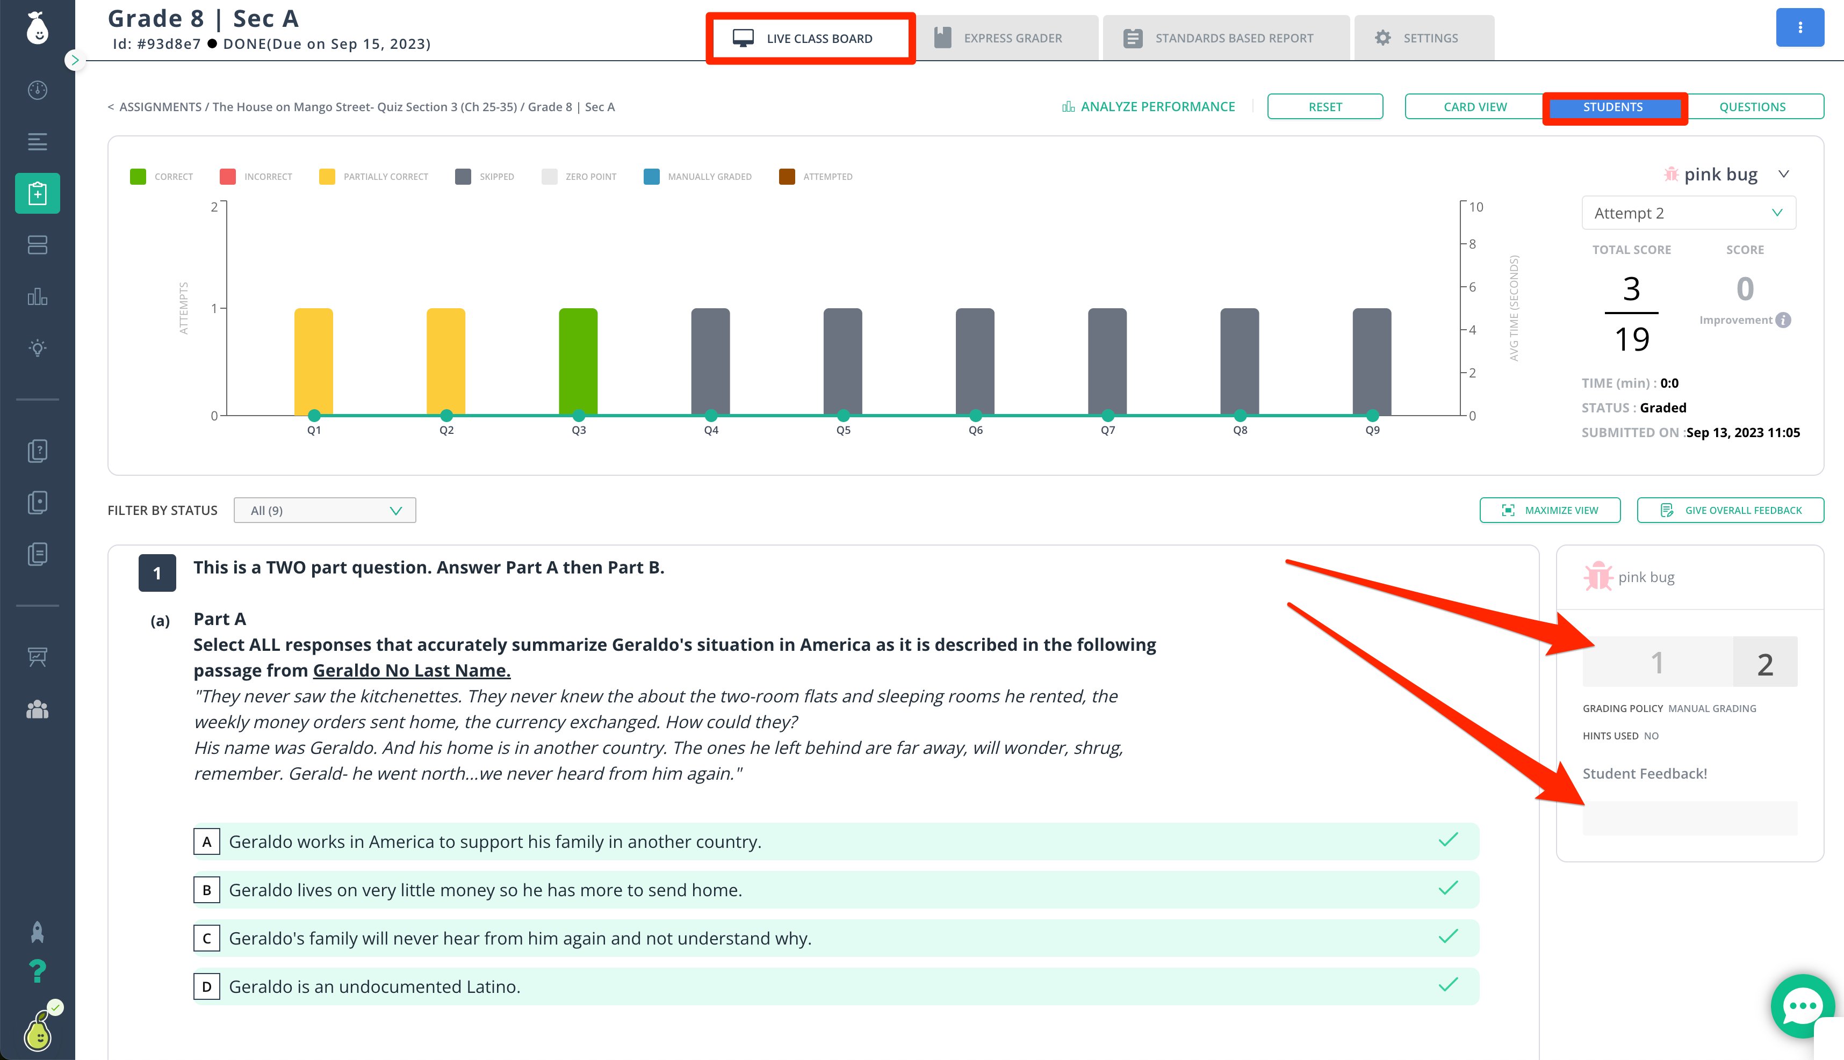Screen dimensions: 1844x1060
Task: Click the Reset button
Action: click(x=1325, y=107)
